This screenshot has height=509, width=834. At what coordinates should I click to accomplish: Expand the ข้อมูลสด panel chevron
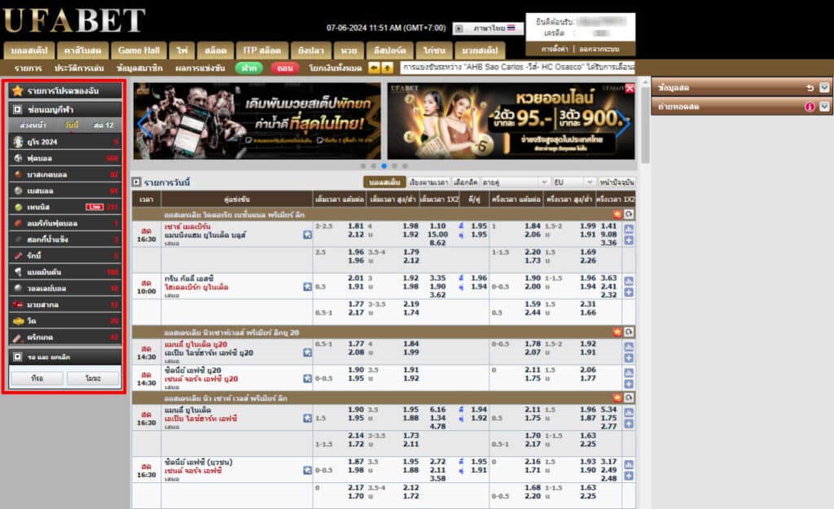(824, 88)
